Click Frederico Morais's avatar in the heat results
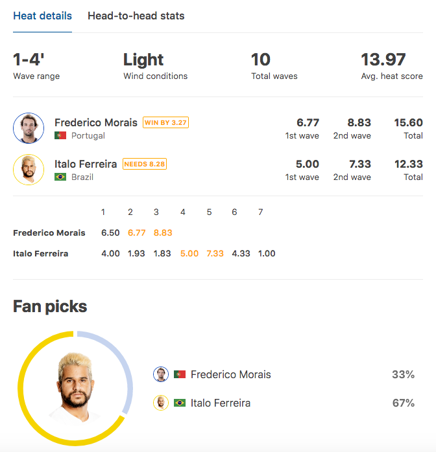 [x=29, y=128]
